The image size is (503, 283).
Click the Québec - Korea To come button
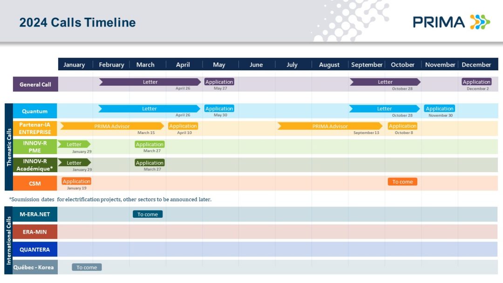coord(87,267)
